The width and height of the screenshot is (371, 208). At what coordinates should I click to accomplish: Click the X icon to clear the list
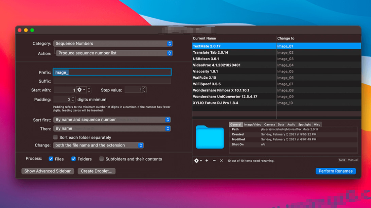[221, 160]
